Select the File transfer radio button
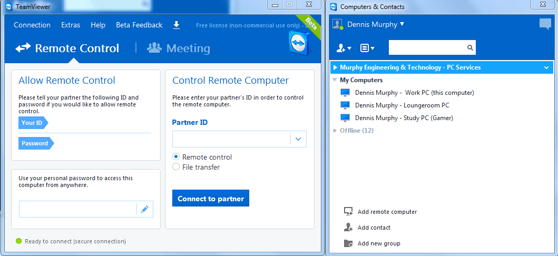The width and height of the screenshot is (558, 256). click(176, 167)
